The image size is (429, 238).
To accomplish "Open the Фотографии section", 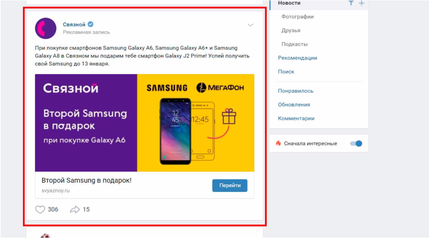I will click(x=297, y=17).
